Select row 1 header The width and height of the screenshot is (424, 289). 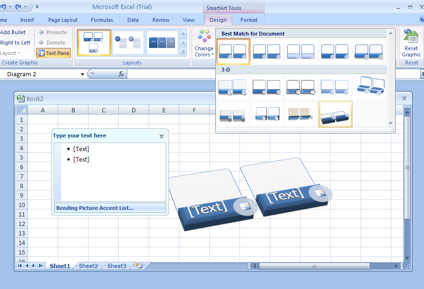tap(22, 119)
